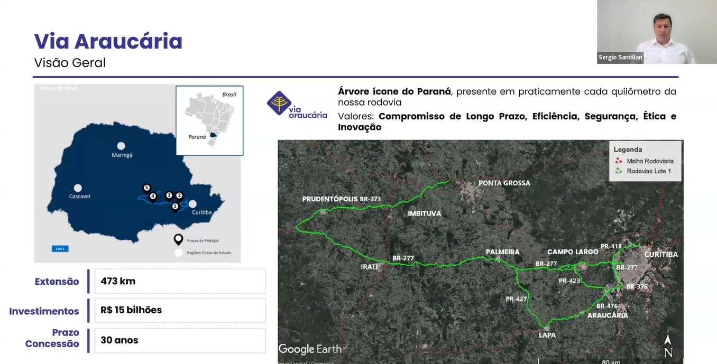
Task: Select toll plaza pin number 2
Action: (x=179, y=195)
